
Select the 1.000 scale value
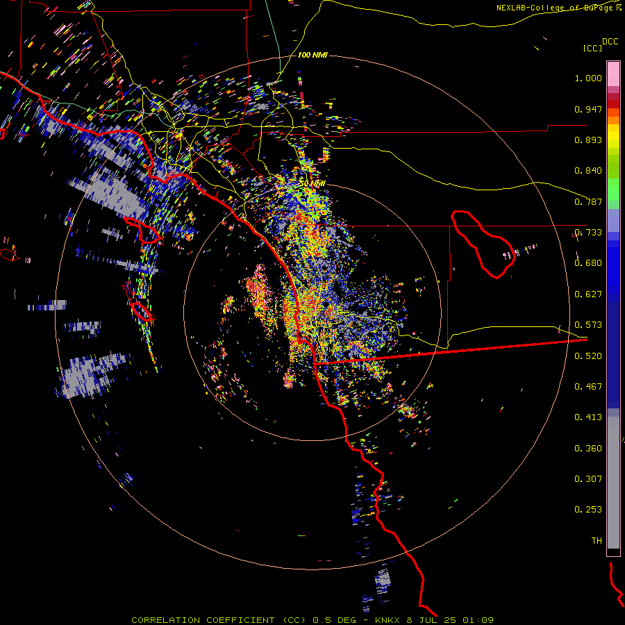pos(588,78)
